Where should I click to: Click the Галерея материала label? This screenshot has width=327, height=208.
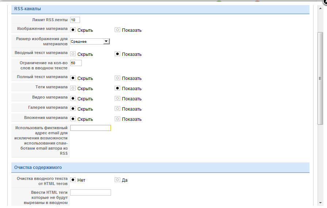coord(48,107)
